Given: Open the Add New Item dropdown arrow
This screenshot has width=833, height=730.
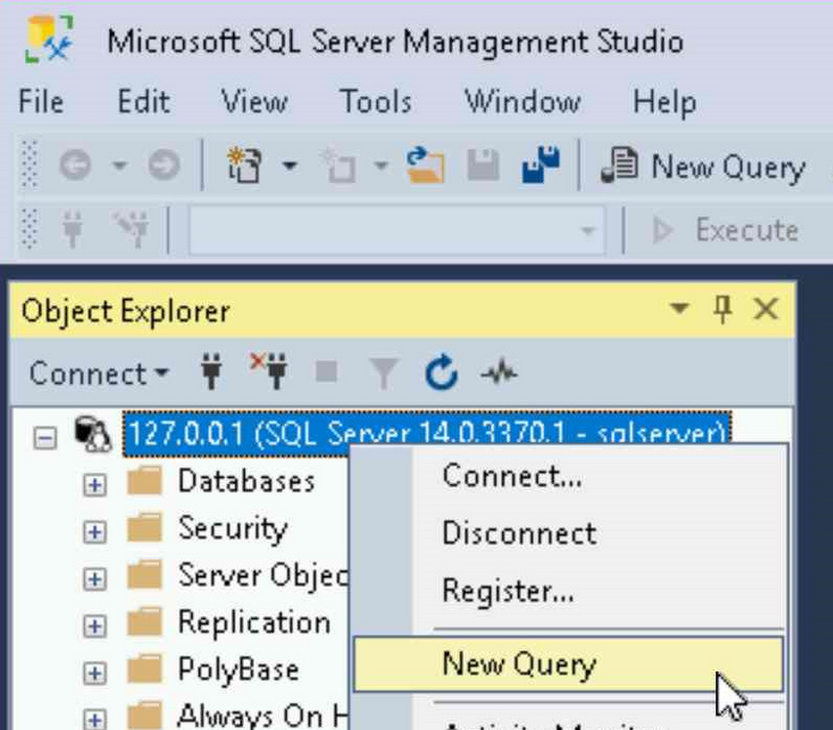Looking at the screenshot, I should click(x=381, y=166).
